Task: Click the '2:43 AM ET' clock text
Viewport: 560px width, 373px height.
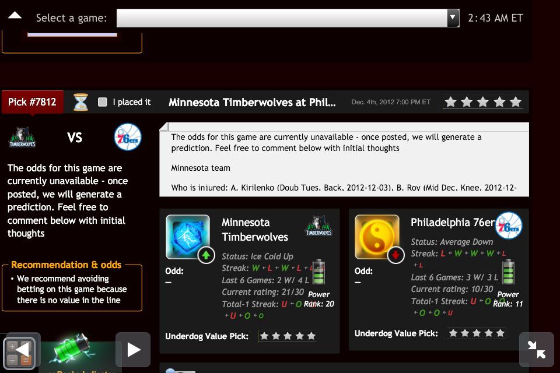Action: click(x=495, y=18)
